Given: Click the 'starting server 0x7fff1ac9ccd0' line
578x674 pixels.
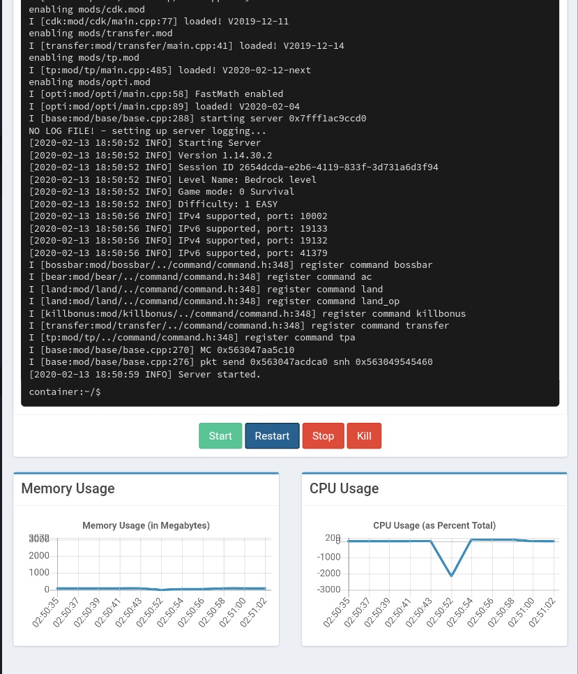Looking at the screenshot, I should click(x=197, y=119).
